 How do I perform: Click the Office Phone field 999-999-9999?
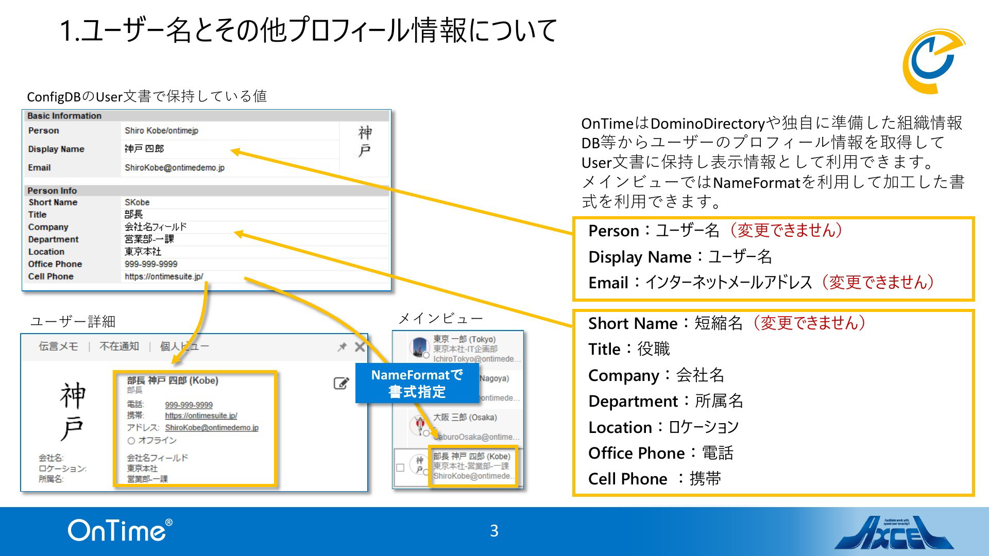click(151, 264)
